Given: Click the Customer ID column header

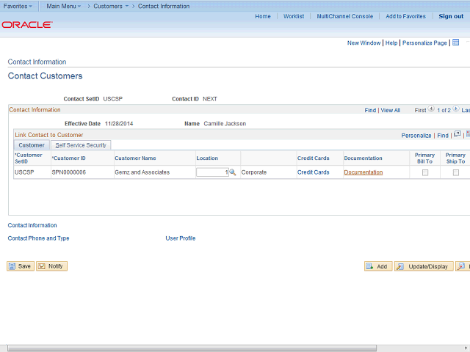Looking at the screenshot, I should 68,158.
